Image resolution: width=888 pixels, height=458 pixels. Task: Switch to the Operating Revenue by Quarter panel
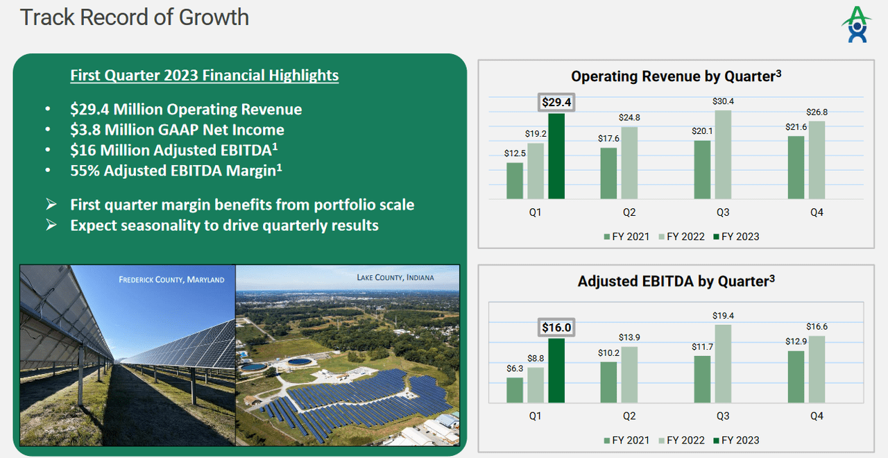click(675, 76)
